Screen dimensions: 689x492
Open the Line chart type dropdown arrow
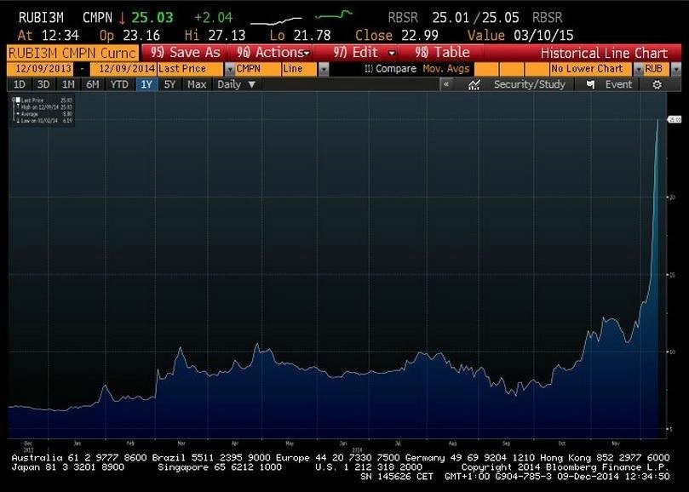coord(324,70)
